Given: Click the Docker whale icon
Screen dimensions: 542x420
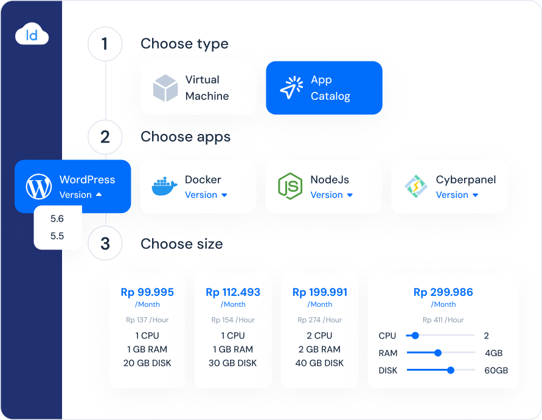Looking at the screenshot, I should (x=164, y=187).
